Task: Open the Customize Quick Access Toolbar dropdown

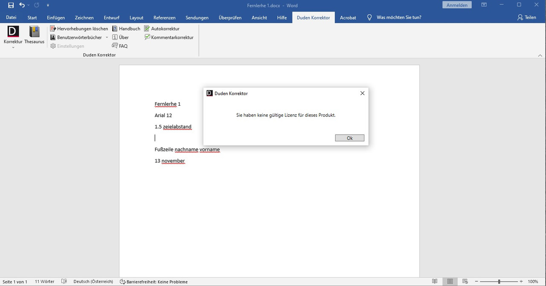Action: coord(48,6)
